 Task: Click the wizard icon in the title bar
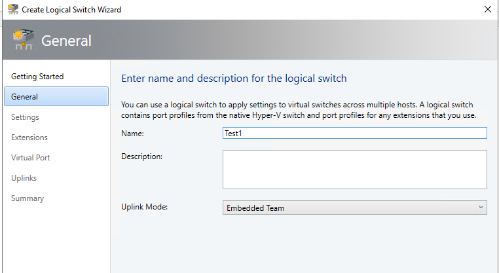pos(13,9)
